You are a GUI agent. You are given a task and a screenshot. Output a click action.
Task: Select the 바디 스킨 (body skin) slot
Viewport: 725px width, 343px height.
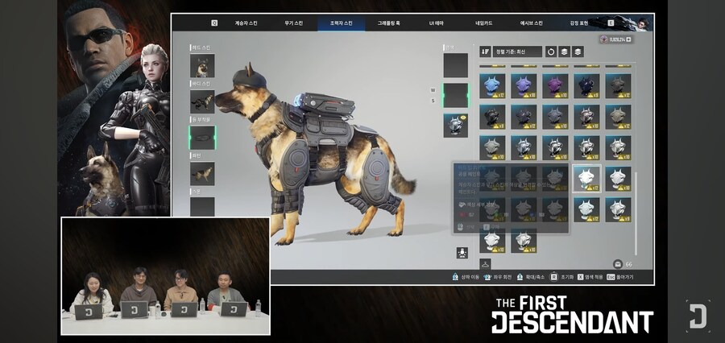tap(202, 101)
